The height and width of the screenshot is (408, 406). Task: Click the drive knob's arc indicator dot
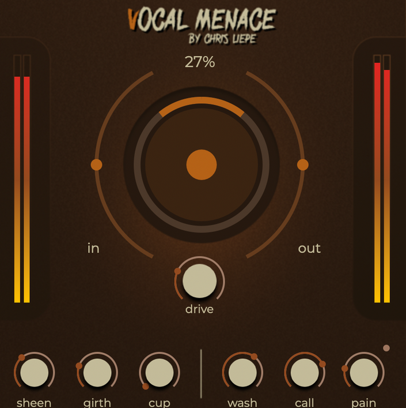(x=177, y=271)
